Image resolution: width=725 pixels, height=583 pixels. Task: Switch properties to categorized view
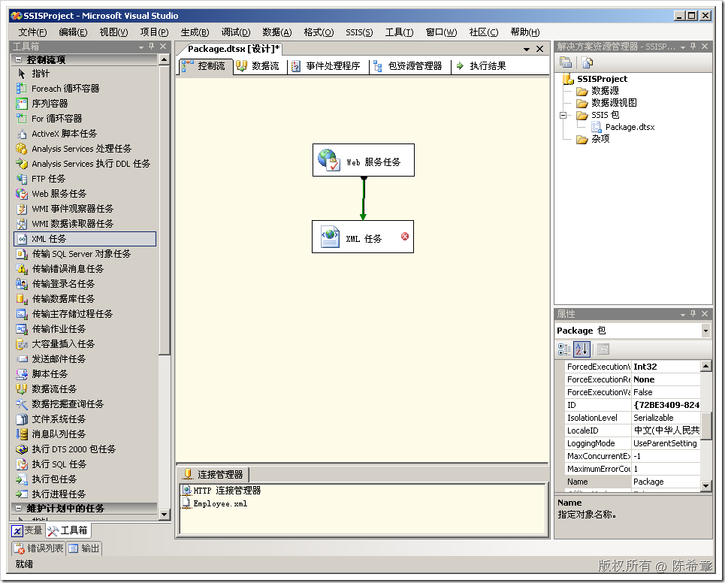[x=564, y=349]
